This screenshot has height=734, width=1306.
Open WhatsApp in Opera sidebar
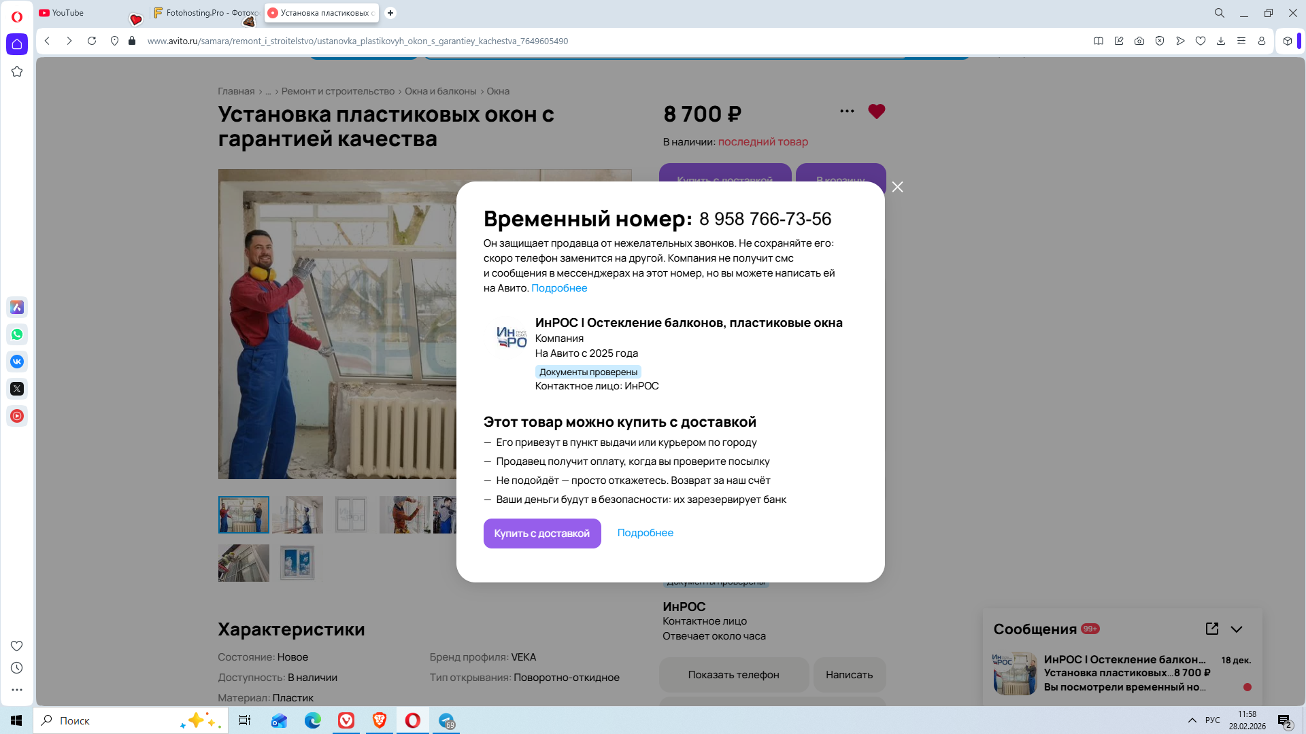(17, 334)
